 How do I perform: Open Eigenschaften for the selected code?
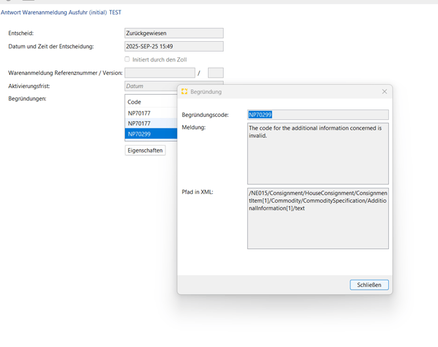point(145,150)
